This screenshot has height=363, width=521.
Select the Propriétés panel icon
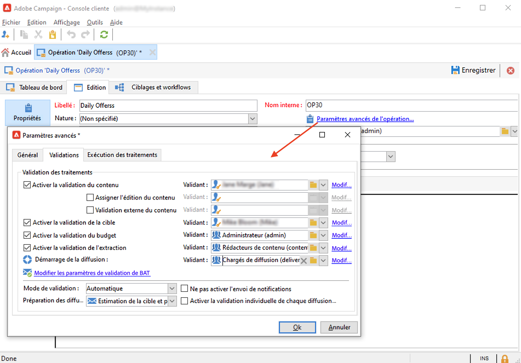pyautogui.click(x=28, y=113)
